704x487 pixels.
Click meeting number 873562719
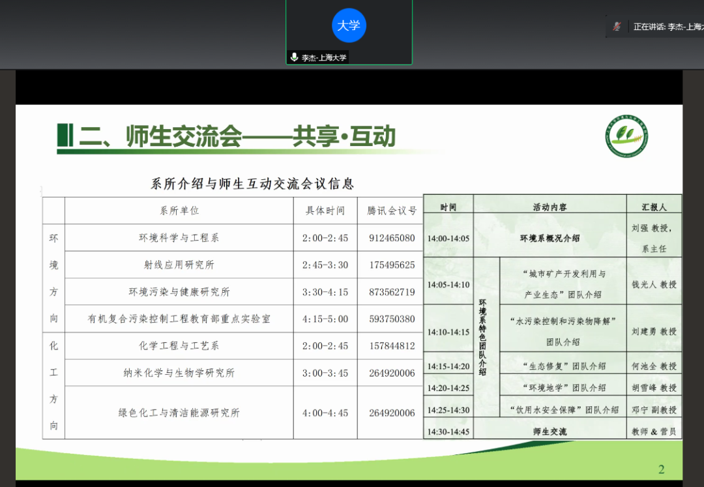tap(391, 292)
